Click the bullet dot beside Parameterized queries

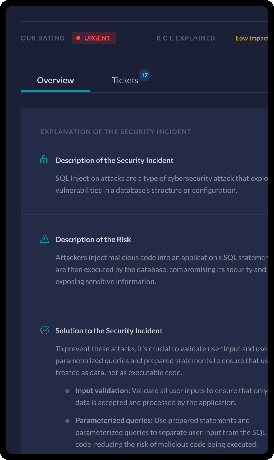(x=67, y=421)
